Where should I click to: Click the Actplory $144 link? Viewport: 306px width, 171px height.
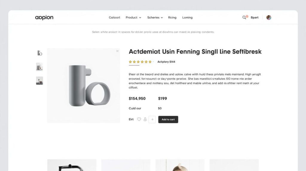[166, 62]
